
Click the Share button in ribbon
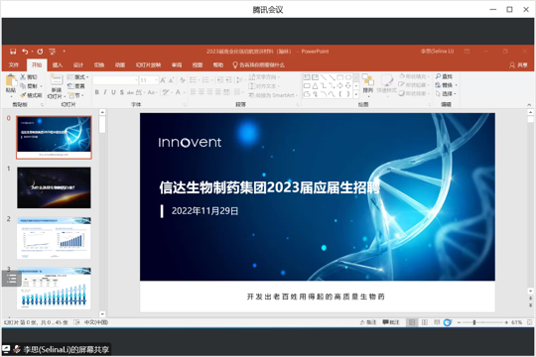tap(519, 64)
